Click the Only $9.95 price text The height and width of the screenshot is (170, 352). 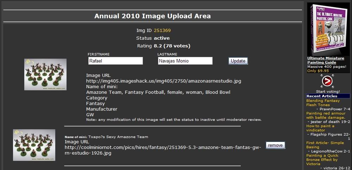tap(318, 71)
